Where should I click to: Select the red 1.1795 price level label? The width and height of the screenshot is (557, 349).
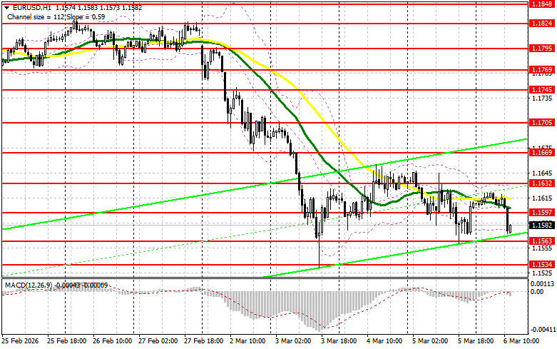tap(541, 48)
